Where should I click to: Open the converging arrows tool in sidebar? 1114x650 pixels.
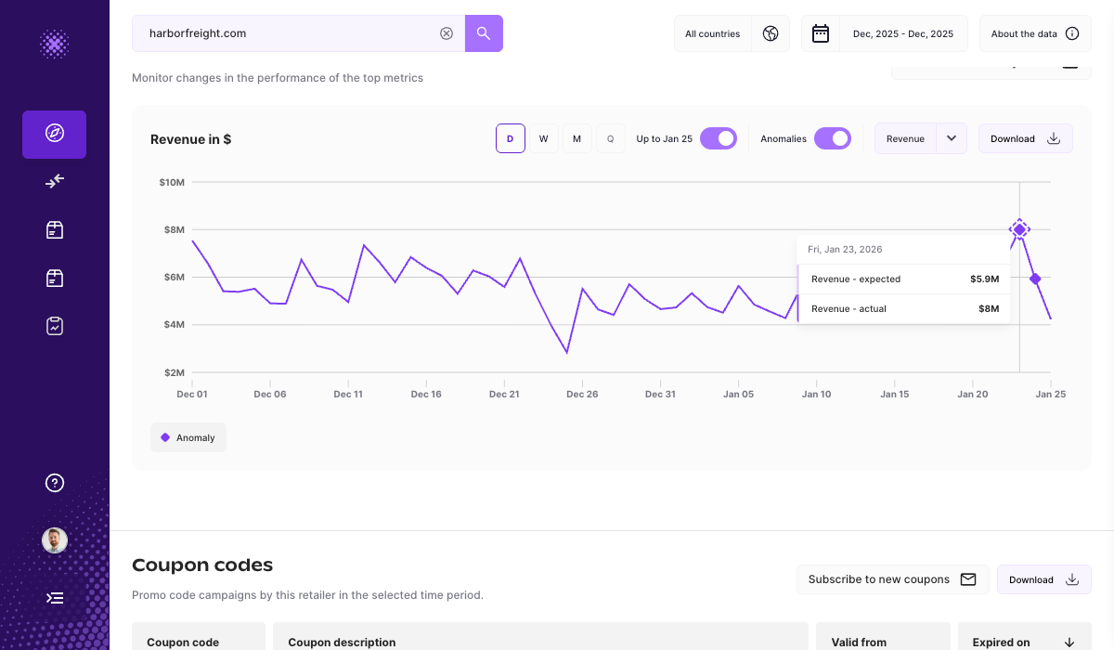tap(54, 182)
